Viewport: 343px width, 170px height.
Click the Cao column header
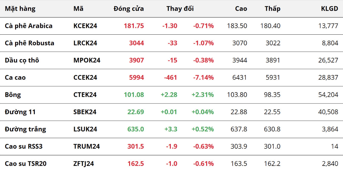(241, 9)
